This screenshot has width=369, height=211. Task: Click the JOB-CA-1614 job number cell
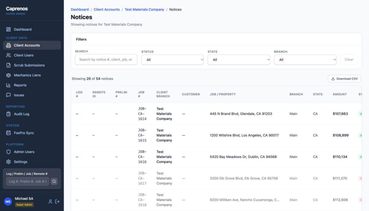142,114
